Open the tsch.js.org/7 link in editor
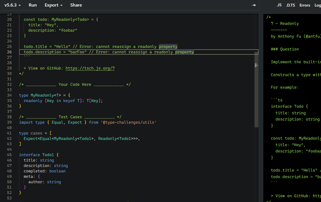321x202 pixels. click(x=90, y=68)
